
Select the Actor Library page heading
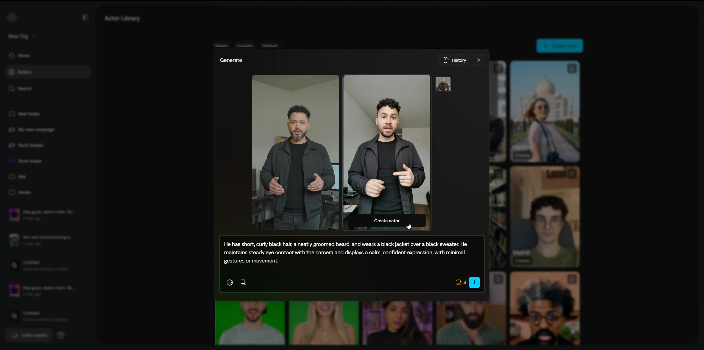(122, 18)
